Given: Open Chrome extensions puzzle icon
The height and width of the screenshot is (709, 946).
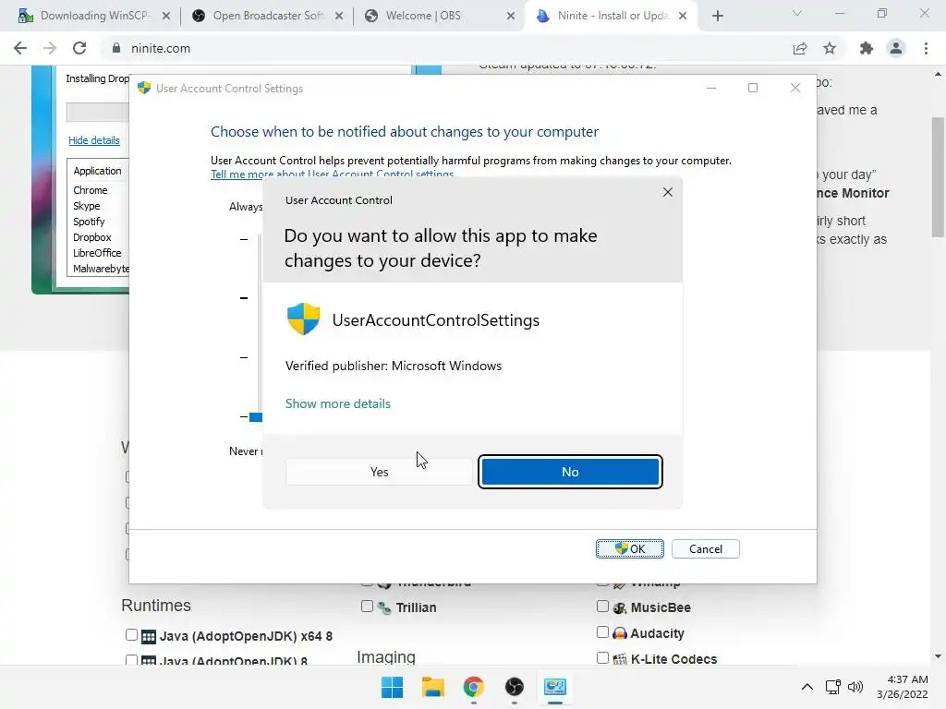Looking at the screenshot, I should pyautogui.click(x=867, y=48).
